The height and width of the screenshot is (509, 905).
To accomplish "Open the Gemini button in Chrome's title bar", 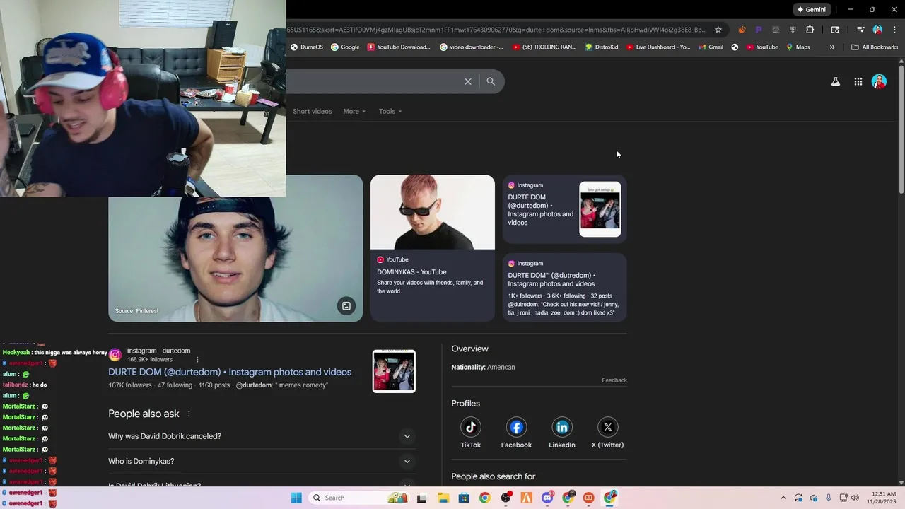I will pyautogui.click(x=812, y=9).
